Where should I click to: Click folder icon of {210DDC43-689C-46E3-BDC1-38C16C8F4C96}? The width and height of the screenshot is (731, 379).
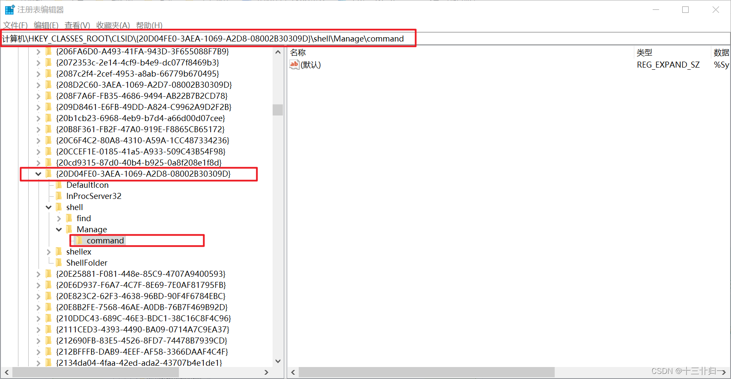coord(48,318)
